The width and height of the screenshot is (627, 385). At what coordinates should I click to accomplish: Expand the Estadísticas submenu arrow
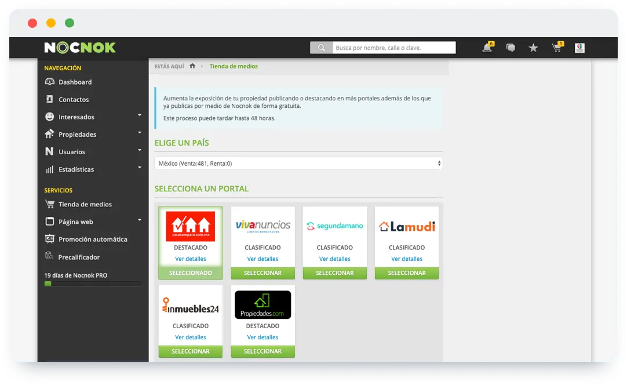pyautogui.click(x=140, y=168)
